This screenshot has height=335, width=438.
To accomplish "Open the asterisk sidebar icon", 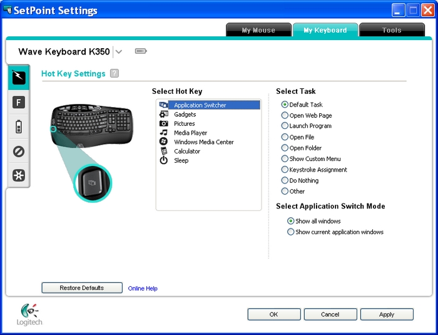I will 19,175.
